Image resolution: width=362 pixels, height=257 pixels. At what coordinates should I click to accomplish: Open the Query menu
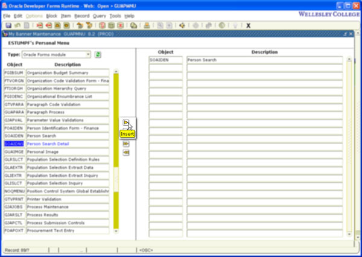click(100, 16)
